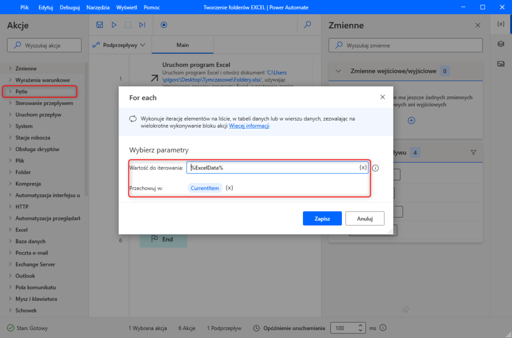Open the Images pane icon

point(500,63)
